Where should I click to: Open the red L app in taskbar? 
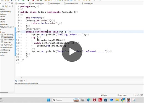click(100, 100)
